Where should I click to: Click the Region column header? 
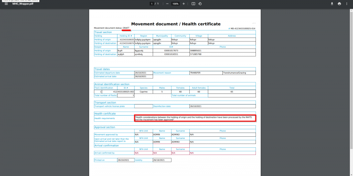click(x=144, y=36)
